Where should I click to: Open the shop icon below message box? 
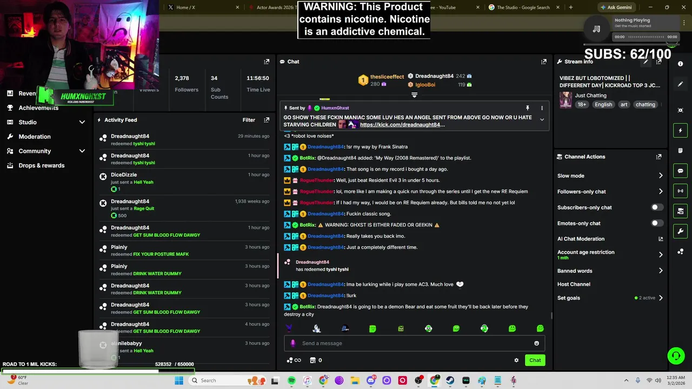click(312, 360)
